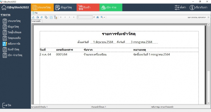Image resolution: width=211 pixels, height=112 pixels.
Task: Click the รับจาก column header
Action: 88,50
